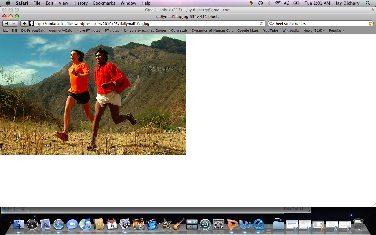Expand the News (316) bookmarks folder

tap(314, 31)
